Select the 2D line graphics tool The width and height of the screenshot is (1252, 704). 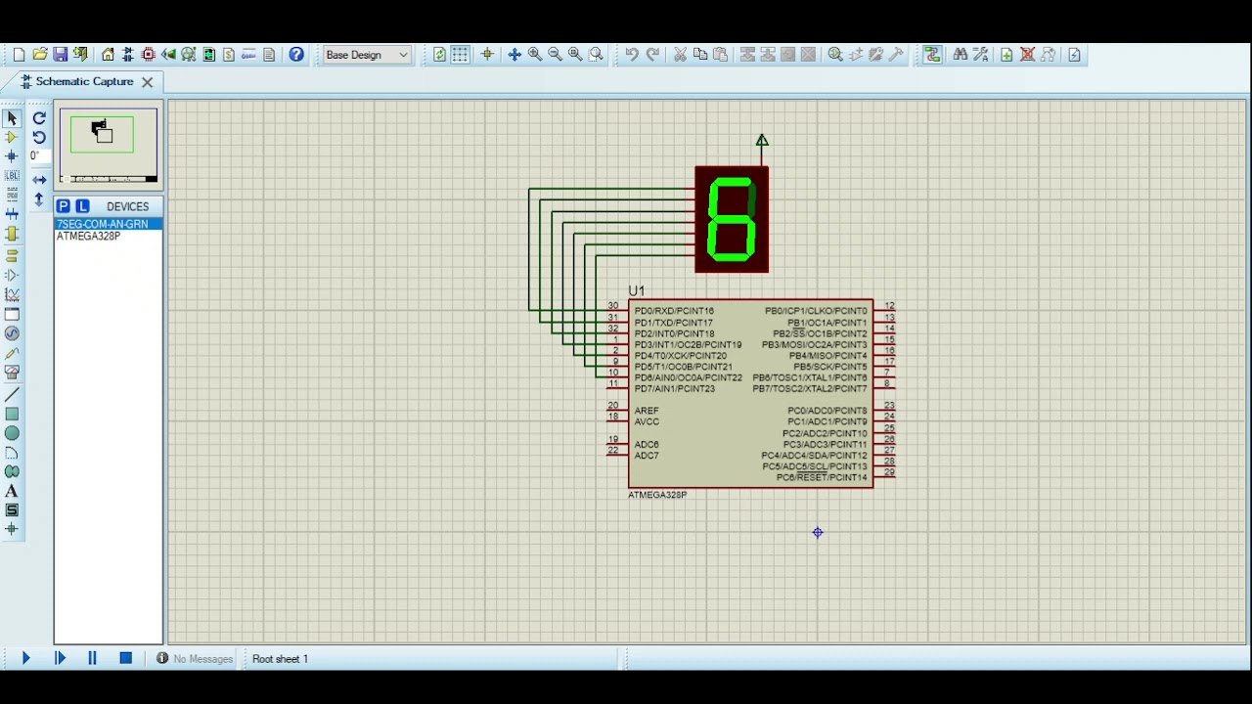tap(12, 394)
